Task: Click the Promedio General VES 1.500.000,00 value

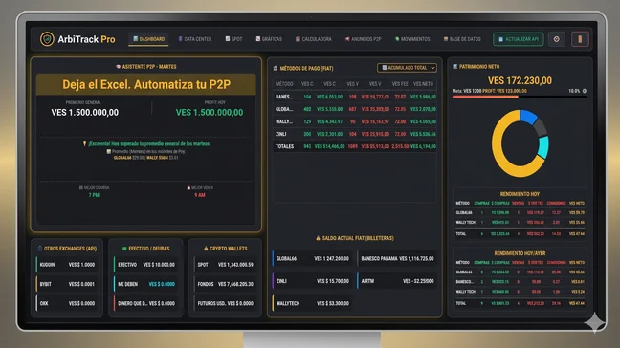Action: pos(84,112)
